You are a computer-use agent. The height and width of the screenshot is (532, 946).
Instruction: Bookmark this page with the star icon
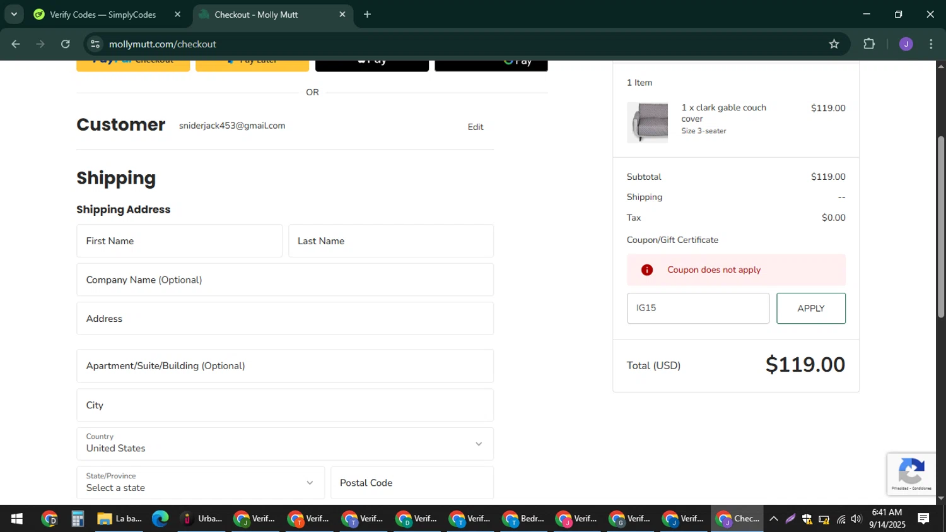834,44
